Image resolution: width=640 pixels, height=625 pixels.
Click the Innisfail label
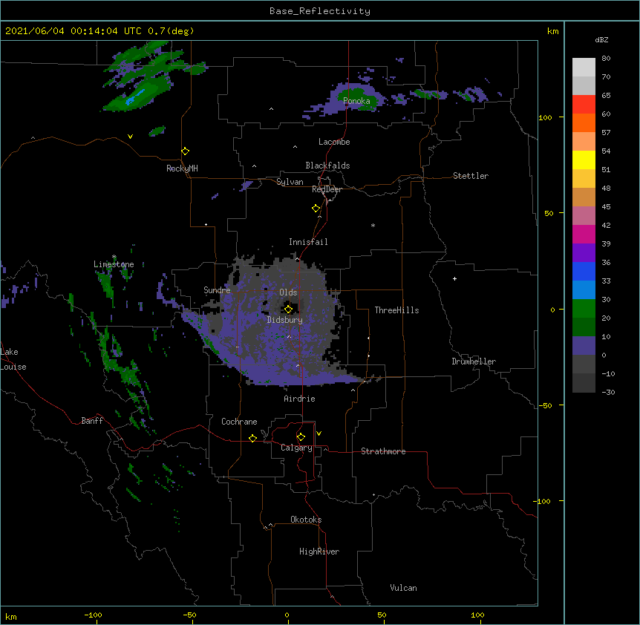[308, 242]
